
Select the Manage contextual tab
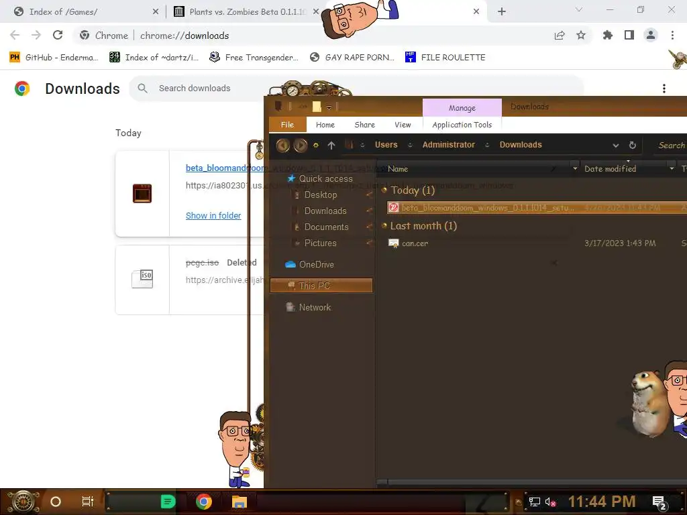click(462, 108)
